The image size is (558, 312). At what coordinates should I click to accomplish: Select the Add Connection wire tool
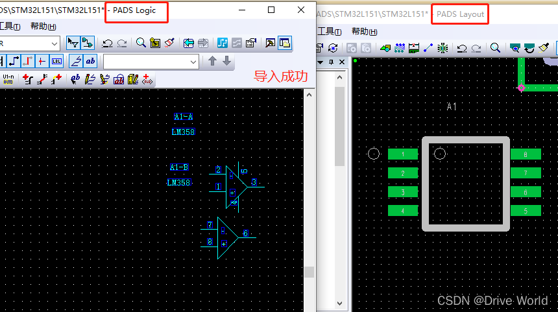pyautogui.click(x=14, y=61)
